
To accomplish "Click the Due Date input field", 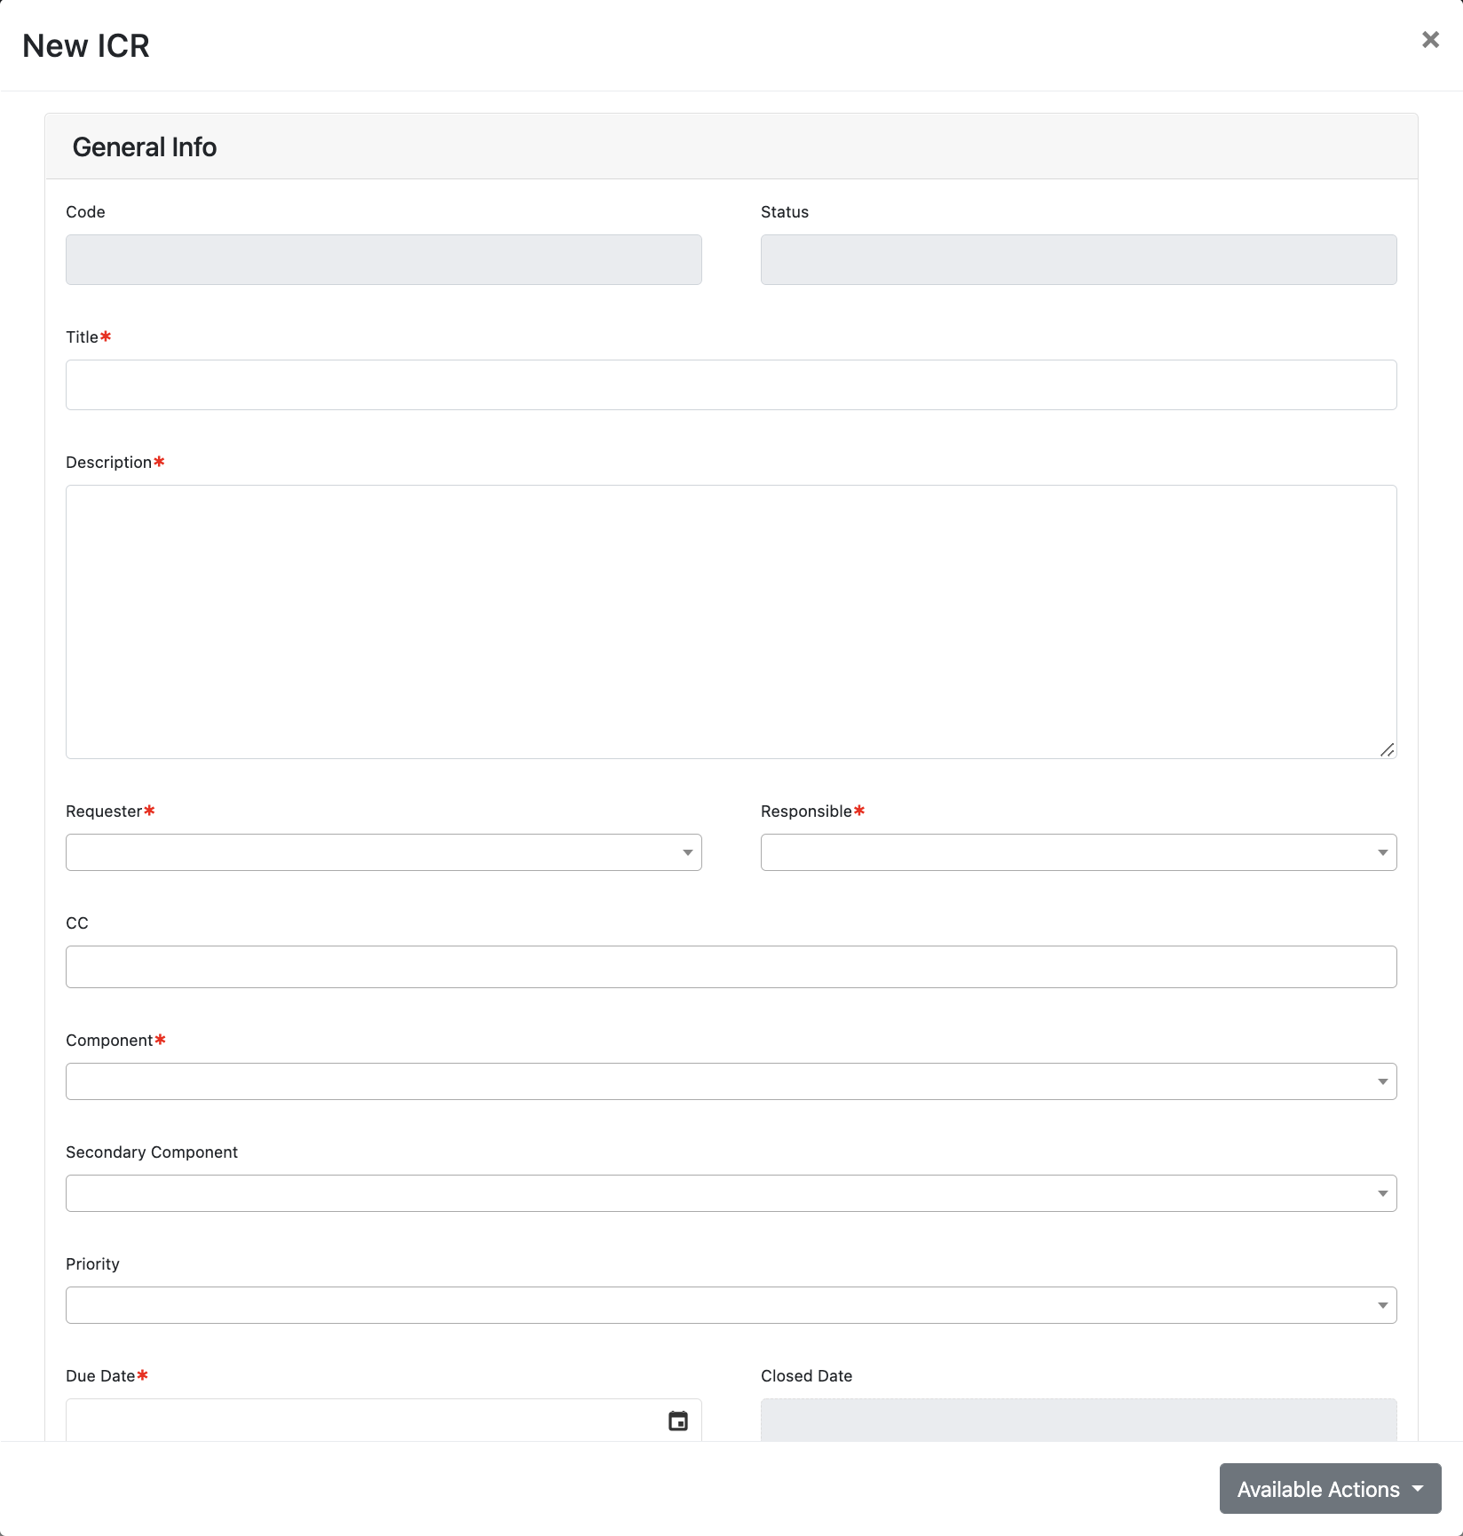I will (x=364, y=1421).
